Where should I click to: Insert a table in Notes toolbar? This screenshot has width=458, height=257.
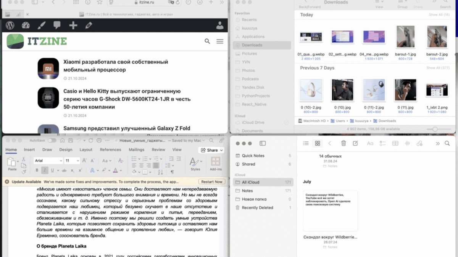(x=395, y=143)
